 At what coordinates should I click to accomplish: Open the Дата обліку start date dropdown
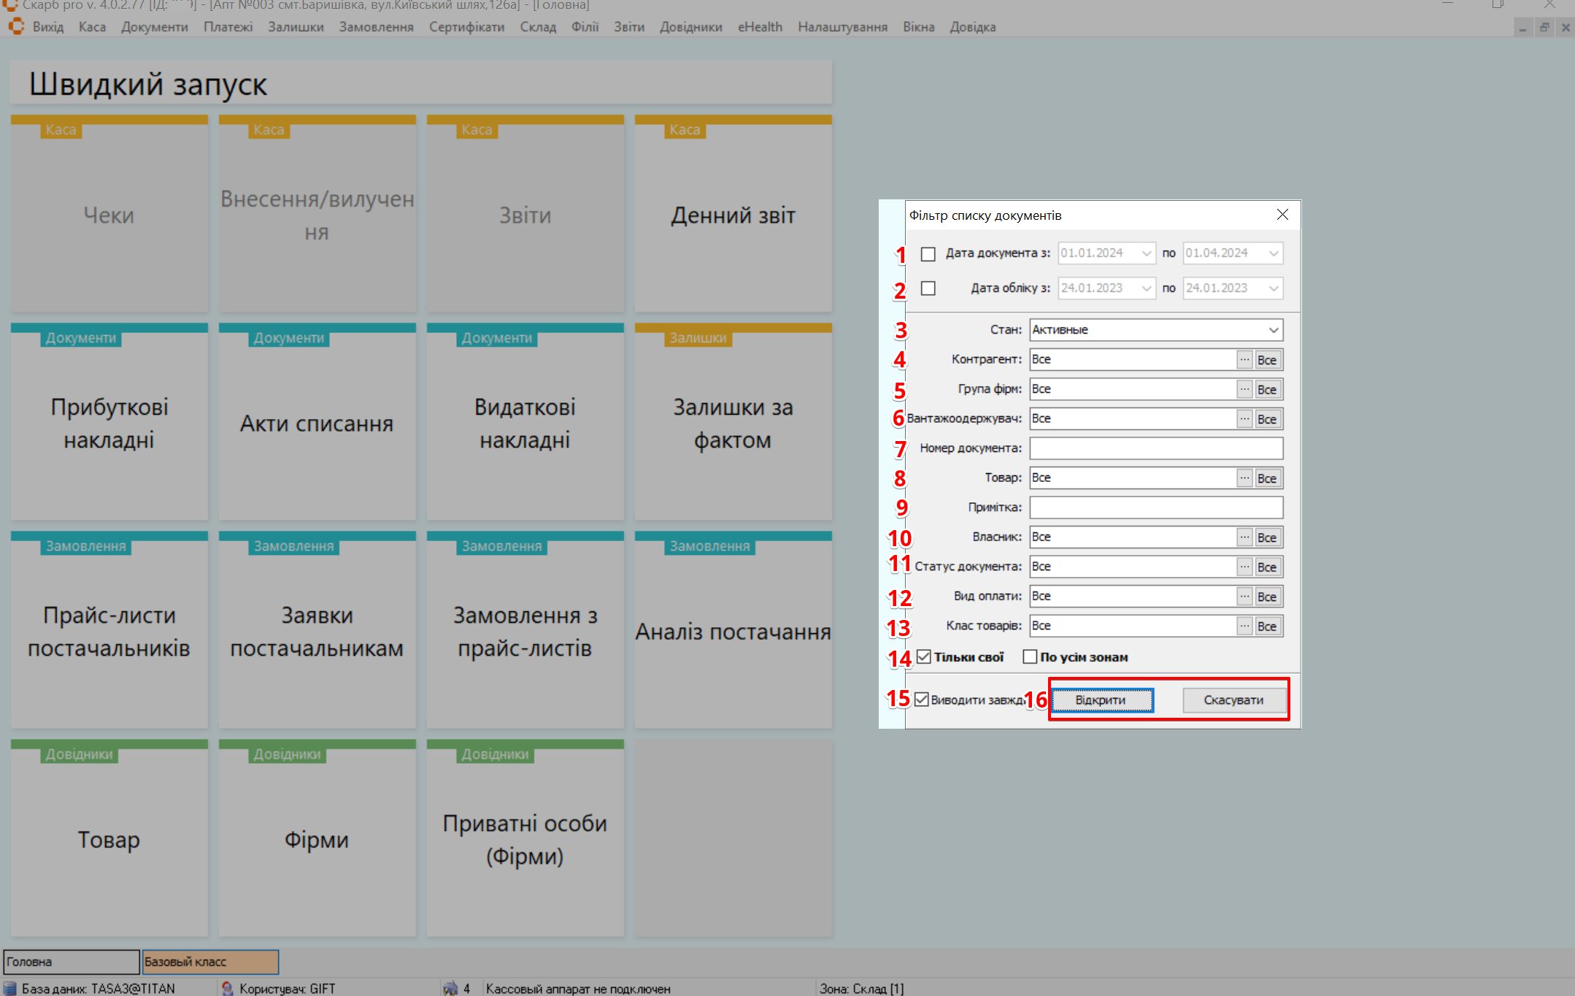coord(1146,288)
